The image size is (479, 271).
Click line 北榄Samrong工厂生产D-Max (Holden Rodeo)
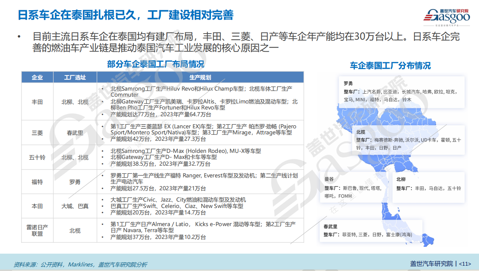(185, 151)
